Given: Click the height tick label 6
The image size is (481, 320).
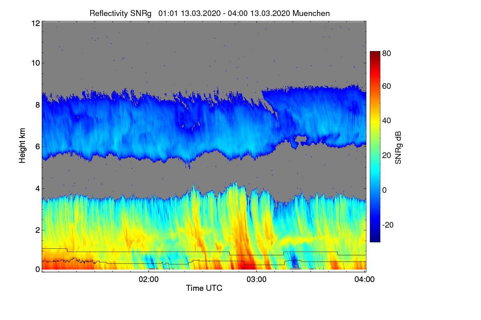Looking at the screenshot, I should pyautogui.click(x=37, y=146).
